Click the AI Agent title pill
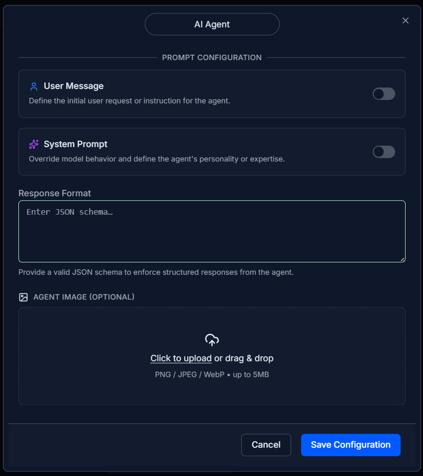 click(x=212, y=24)
